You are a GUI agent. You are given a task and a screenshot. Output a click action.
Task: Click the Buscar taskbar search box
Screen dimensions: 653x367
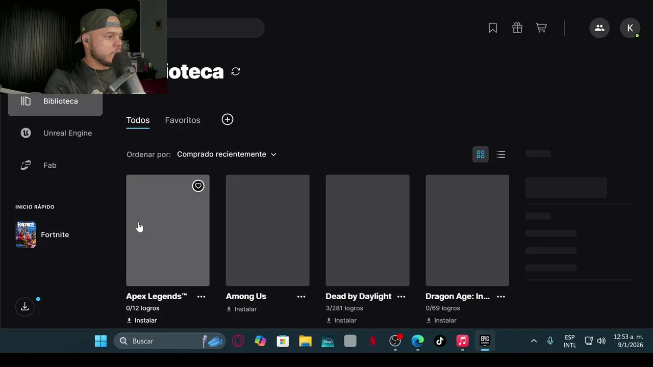pos(169,341)
